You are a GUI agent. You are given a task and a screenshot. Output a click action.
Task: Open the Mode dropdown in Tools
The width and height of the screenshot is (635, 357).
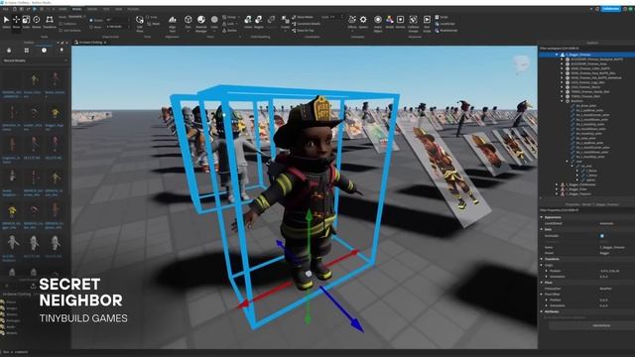(x=76, y=17)
